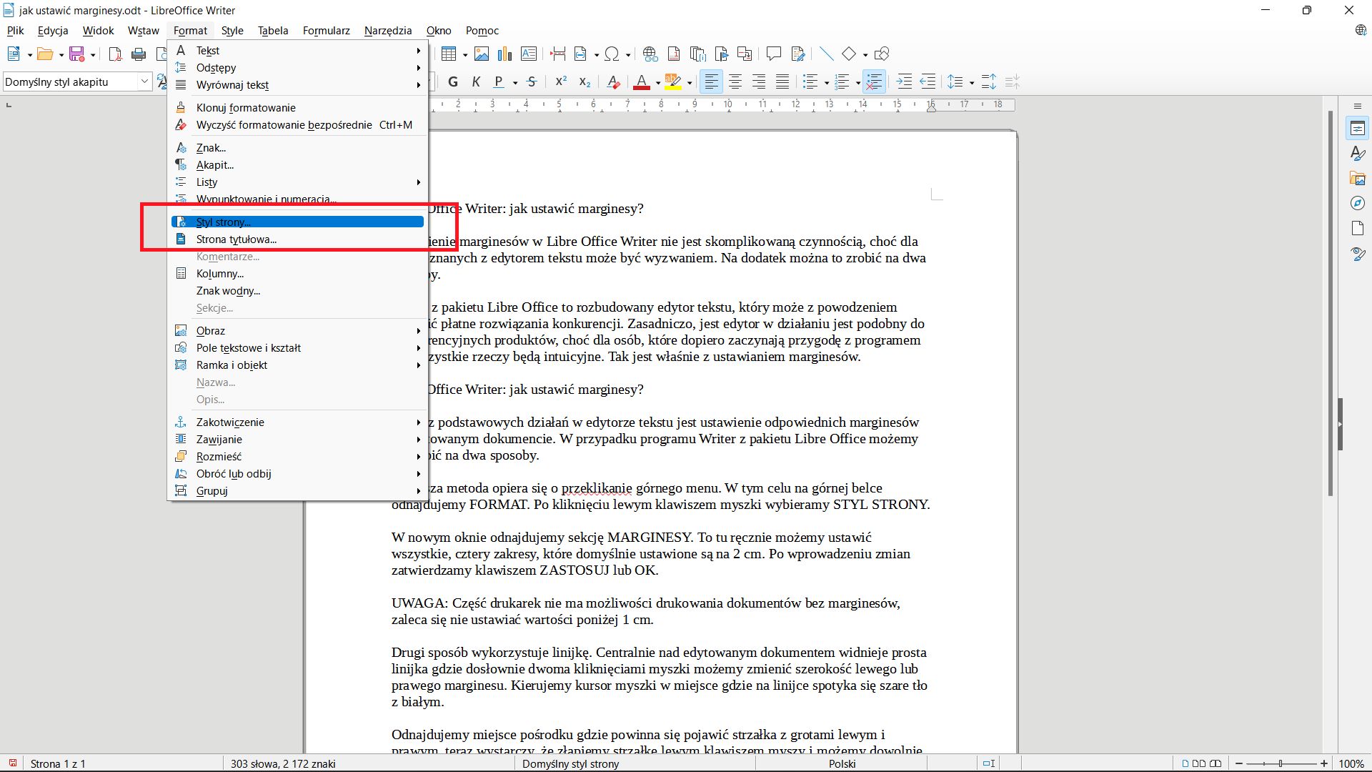Expand the highlighting color dropdown arrow
Viewport: 1372px width, 772px height.
[690, 82]
